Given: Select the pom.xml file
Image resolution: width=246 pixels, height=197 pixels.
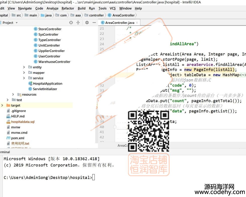Looking at the screenshot, I should [x=18, y=138].
